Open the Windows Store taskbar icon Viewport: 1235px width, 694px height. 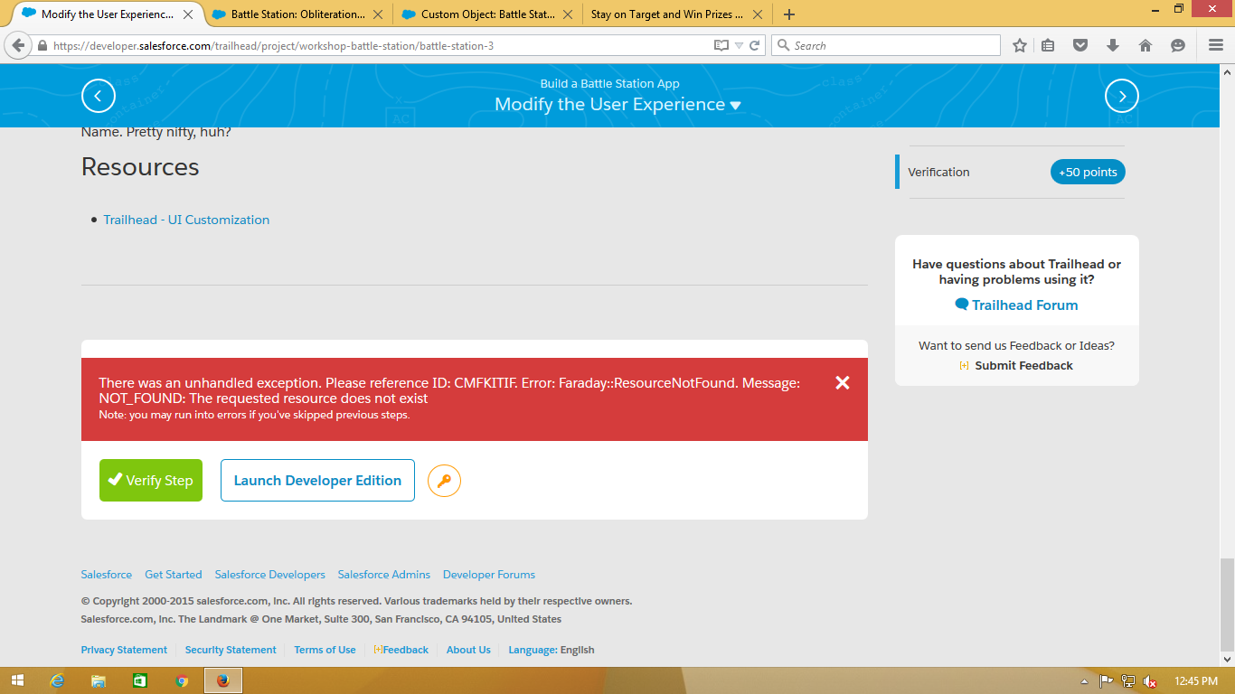pyautogui.click(x=140, y=680)
